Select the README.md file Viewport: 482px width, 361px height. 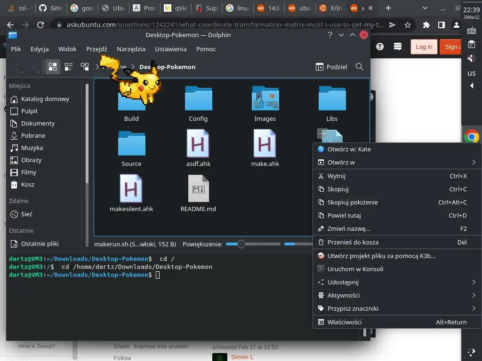coord(198,194)
